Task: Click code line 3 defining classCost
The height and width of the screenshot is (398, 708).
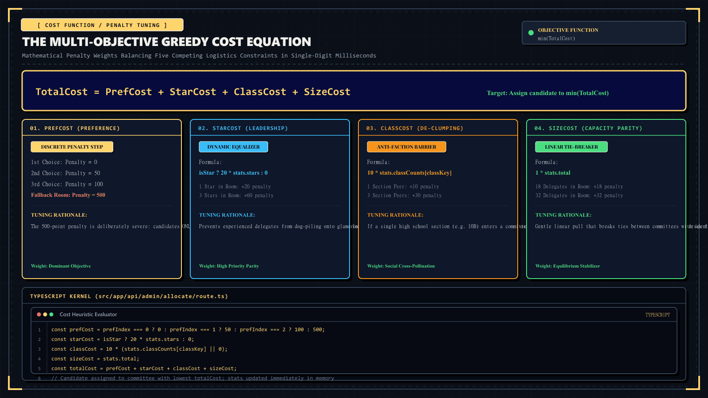Action: [x=139, y=349]
